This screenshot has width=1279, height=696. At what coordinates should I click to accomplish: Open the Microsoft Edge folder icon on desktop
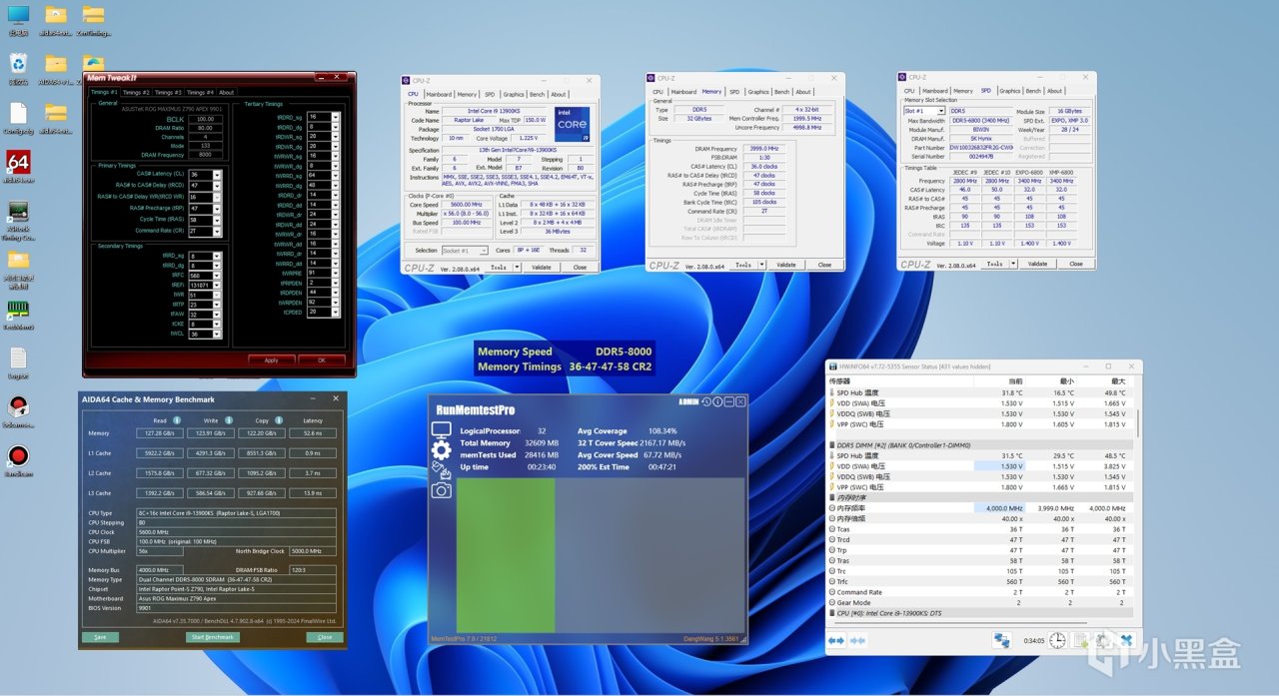(93, 65)
